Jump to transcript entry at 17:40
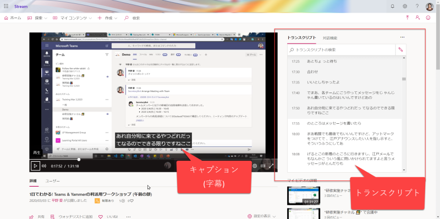Viewport: 440px width, 219px height. tap(345, 95)
